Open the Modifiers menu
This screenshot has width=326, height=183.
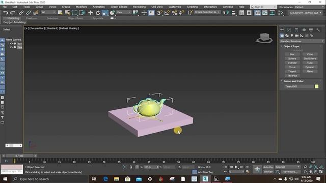click(81, 7)
